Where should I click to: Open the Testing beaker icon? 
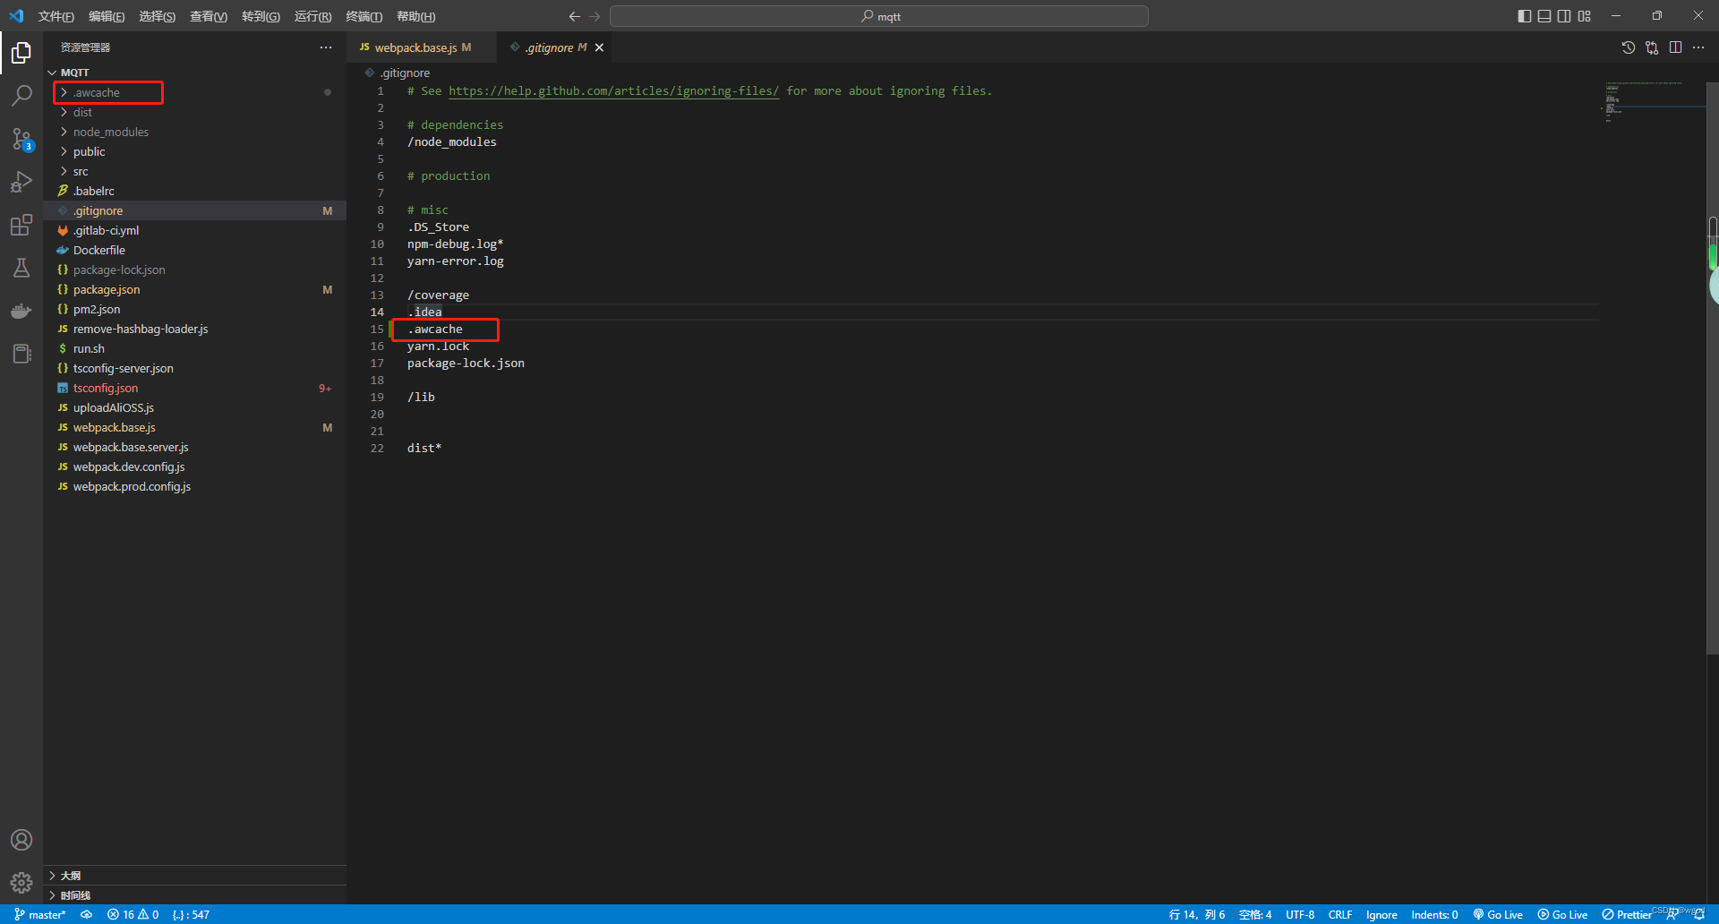click(x=21, y=268)
